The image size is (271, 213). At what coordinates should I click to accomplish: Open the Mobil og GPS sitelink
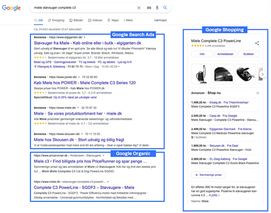[43, 62]
